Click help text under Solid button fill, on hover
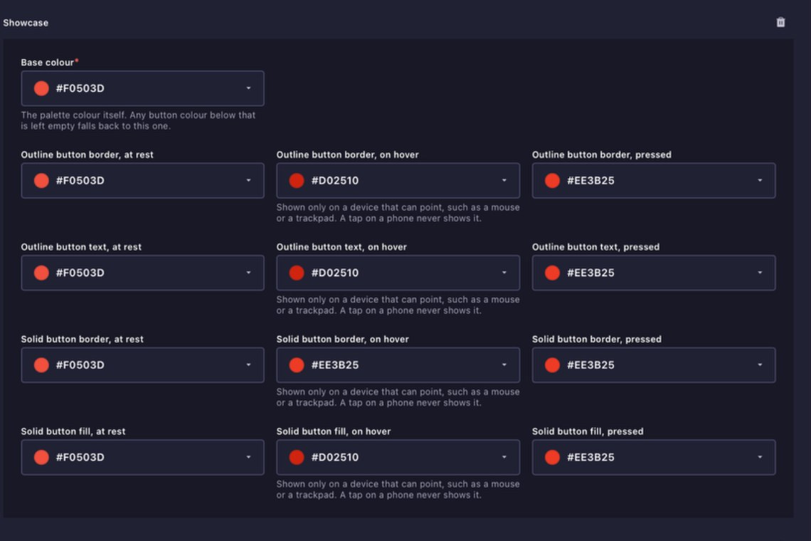Viewport: 811px width, 541px height. pyautogui.click(x=398, y=489)
